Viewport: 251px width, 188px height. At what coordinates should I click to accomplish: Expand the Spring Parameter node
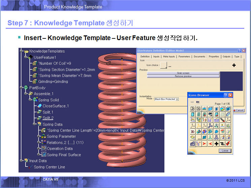tap(38, 136)
